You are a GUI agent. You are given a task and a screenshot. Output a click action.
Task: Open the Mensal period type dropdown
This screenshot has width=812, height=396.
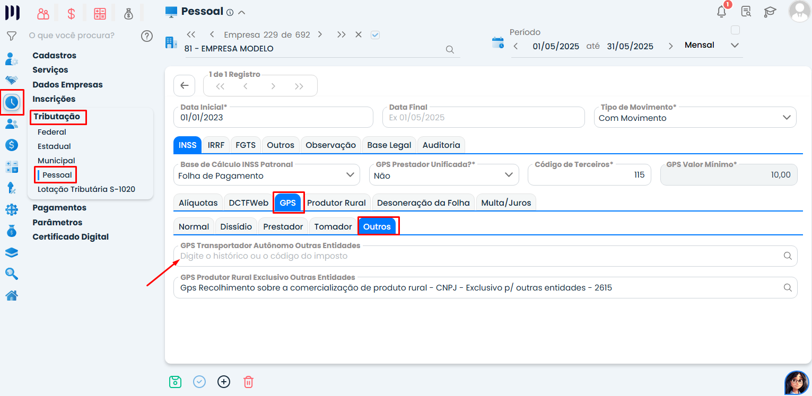734,46
